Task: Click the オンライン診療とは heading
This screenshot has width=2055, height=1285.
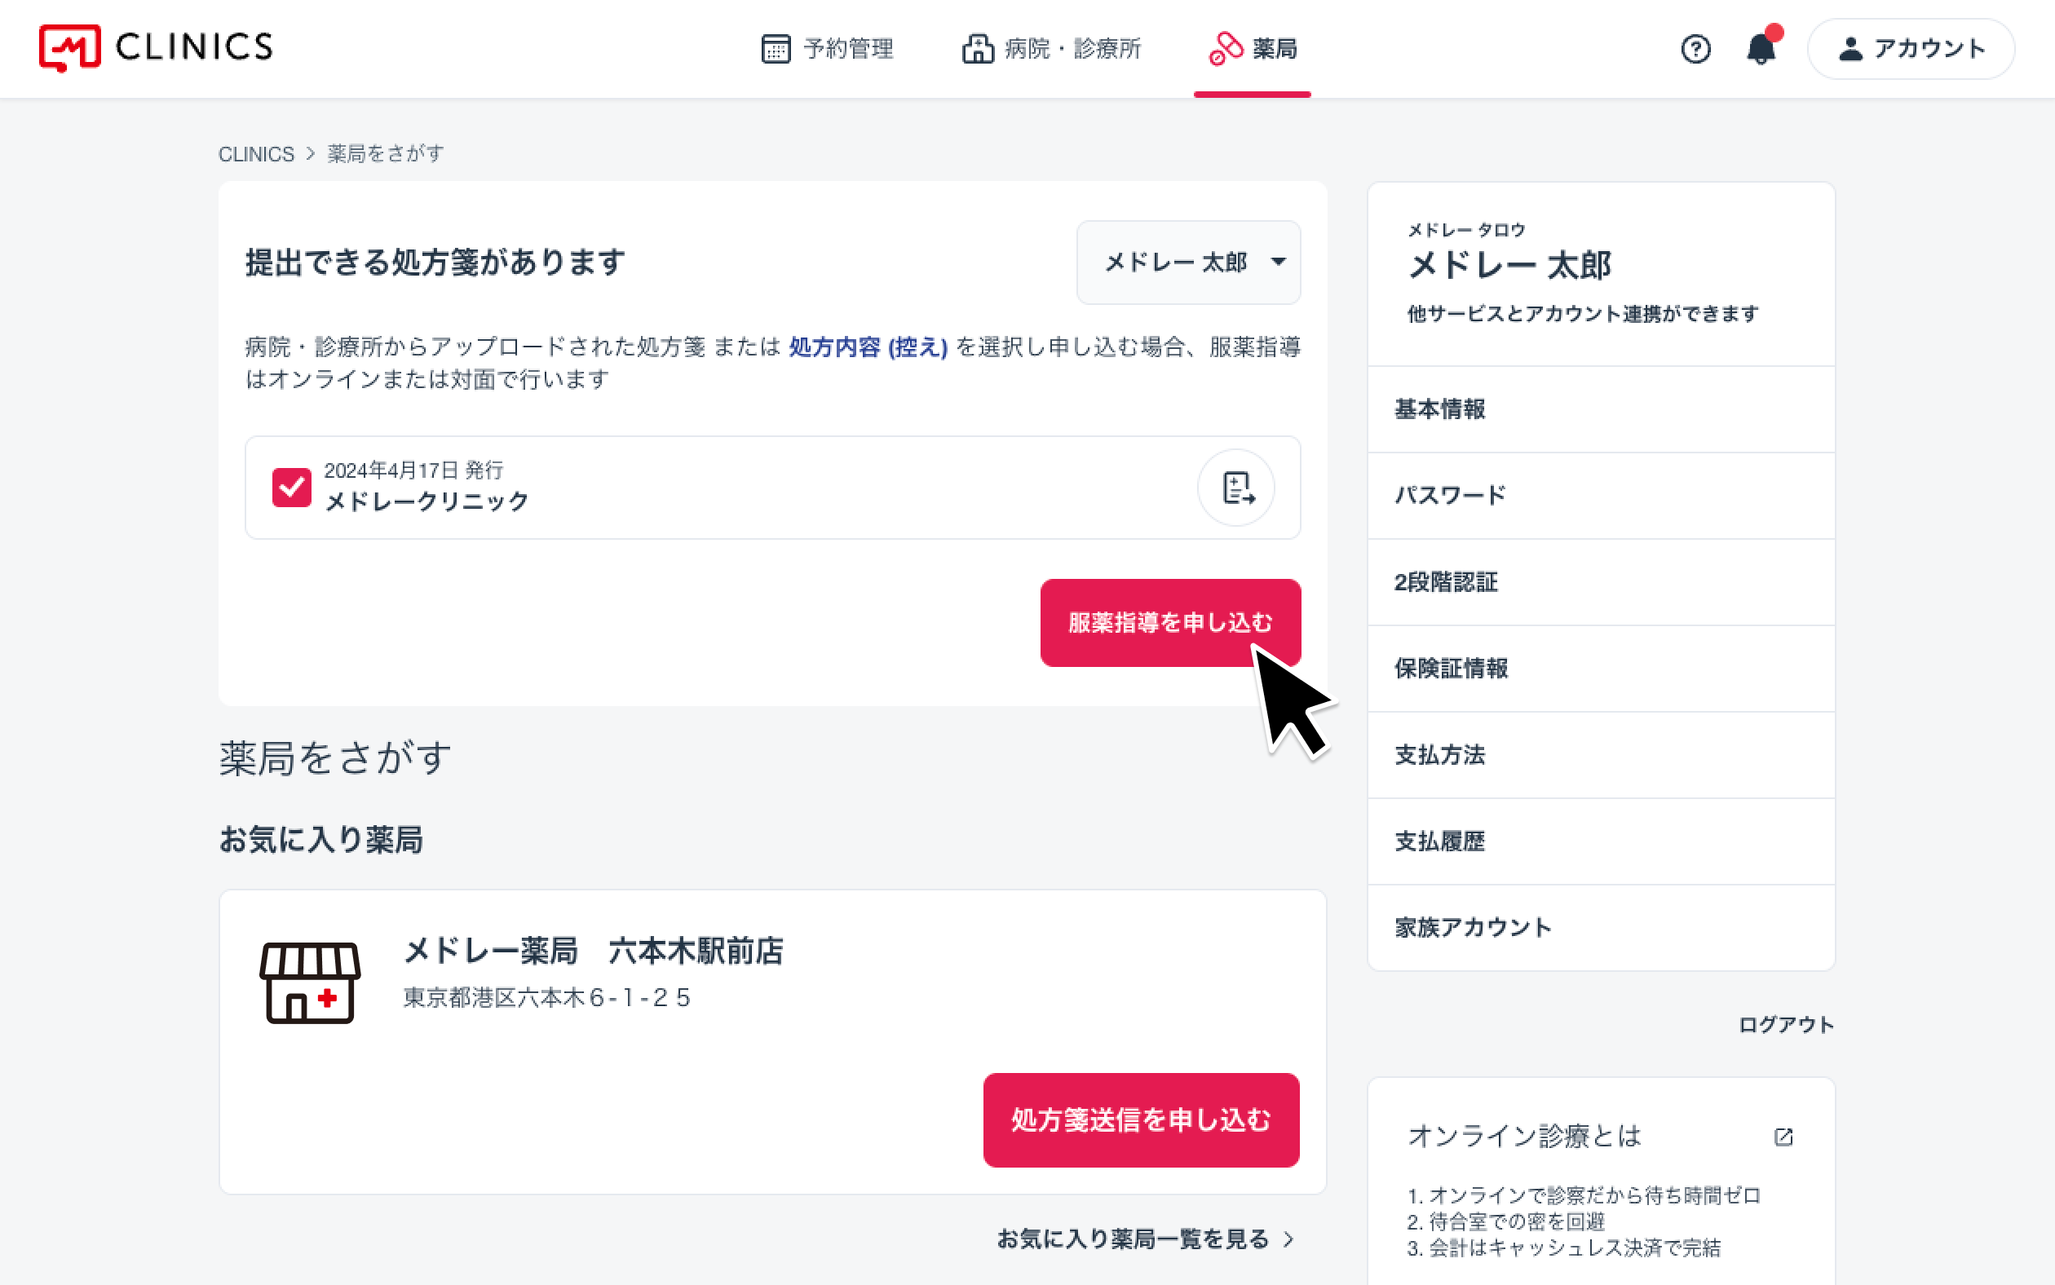Action: 1524,1137
